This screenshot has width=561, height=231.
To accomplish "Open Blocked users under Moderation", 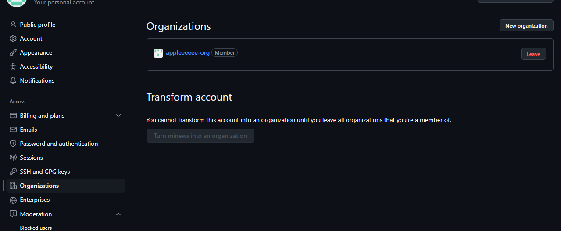I will (x=36, y=228).
